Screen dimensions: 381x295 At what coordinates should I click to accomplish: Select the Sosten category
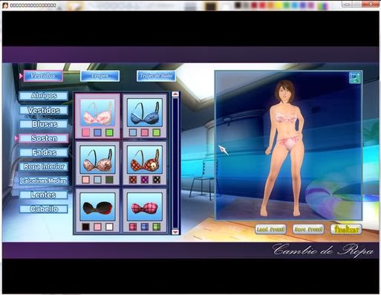coord(44,138)
